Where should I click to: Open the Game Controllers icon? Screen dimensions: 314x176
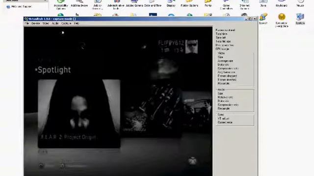[x=226, y=4]
